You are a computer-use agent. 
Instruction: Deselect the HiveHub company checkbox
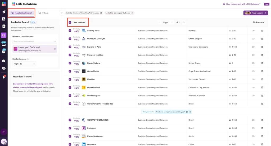pos(70,79)
